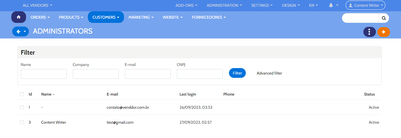Expand the Administration dropdown menu
Viewport: 401px width, 138px height.
click(224, 5)
